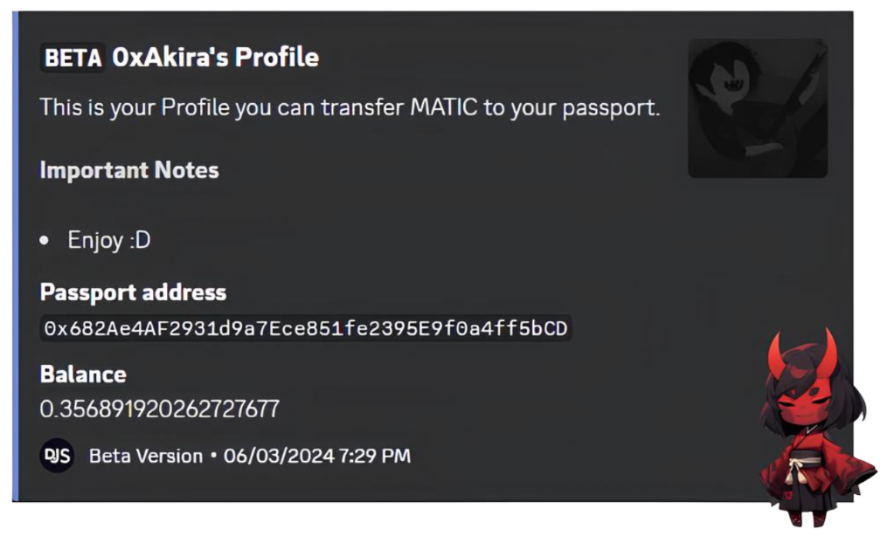Click the MATIC transfer description text
This screenshot has width=880, height=536.
click(350, 107)
